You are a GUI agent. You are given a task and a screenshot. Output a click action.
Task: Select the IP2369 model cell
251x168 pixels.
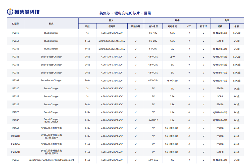[15, 80]
